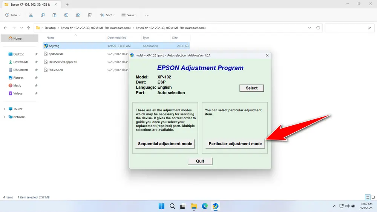Switch to details view in status bar
This screenshot has width=377, height=212.
pyautogui.click(x=368, y=197)
